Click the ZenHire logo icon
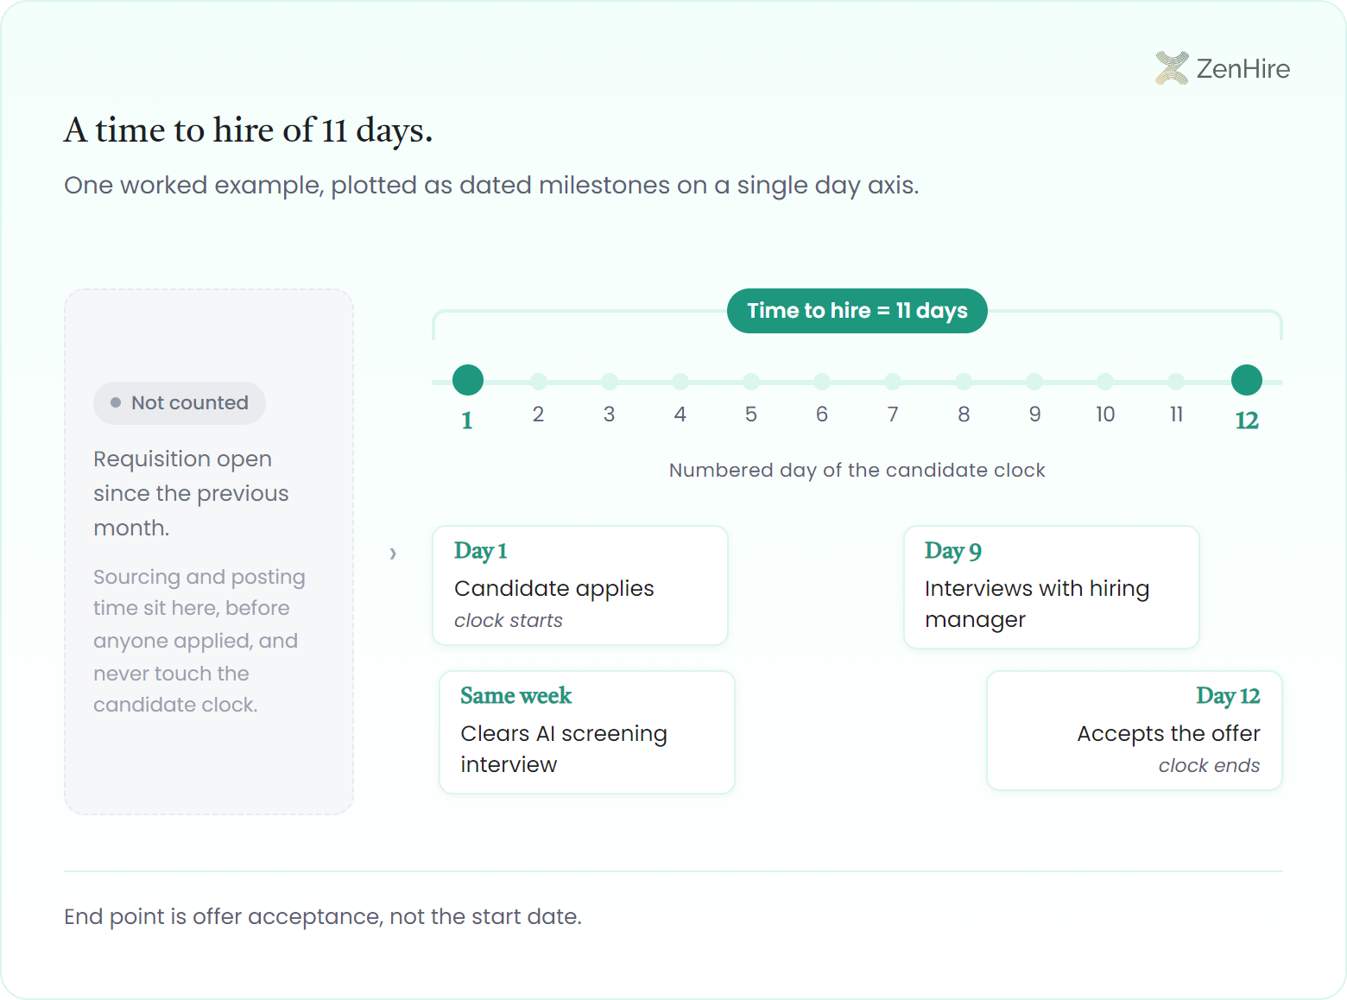 1172,68
